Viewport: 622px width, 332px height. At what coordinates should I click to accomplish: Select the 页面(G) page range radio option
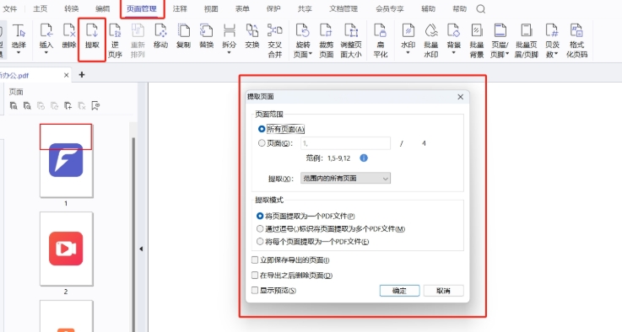[262, 143]
